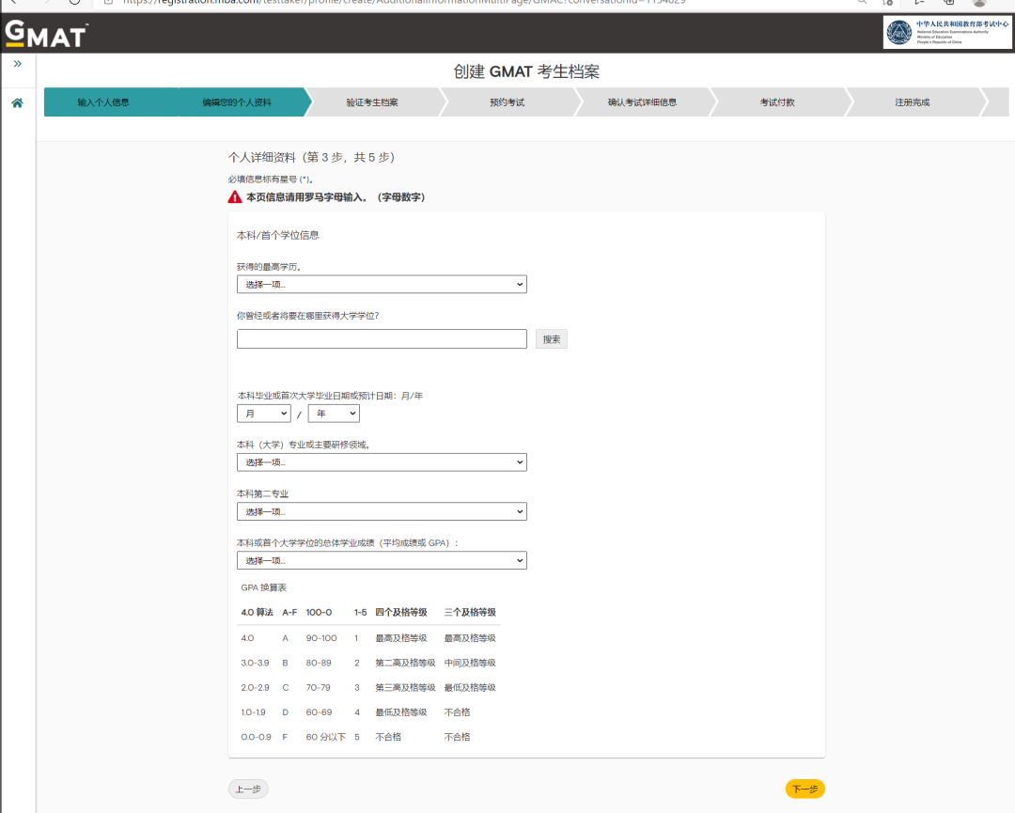
Task: Click the A-F table header
Action: pyautogui.click(x=289, y=613)
